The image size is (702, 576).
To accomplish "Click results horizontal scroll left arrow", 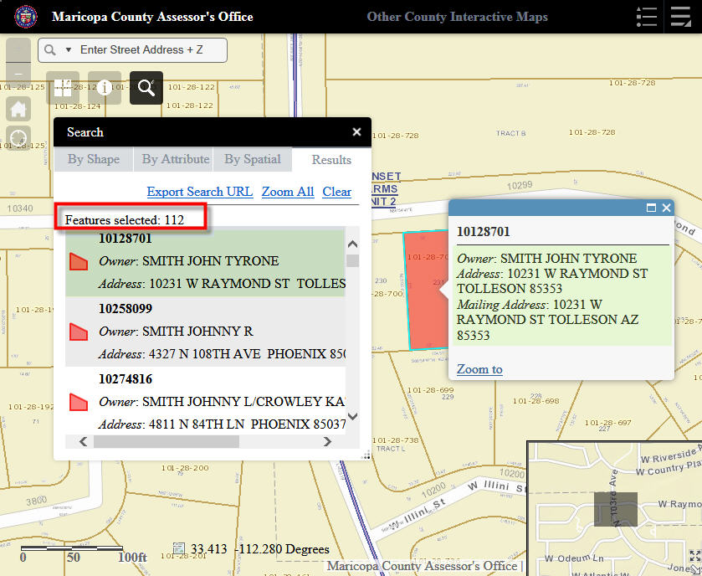I will click(84, 442).
